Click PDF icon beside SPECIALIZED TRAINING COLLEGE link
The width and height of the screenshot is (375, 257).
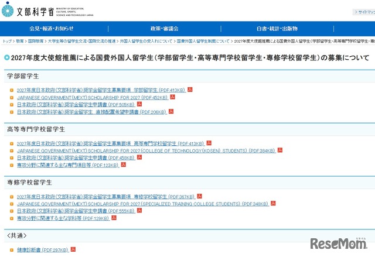coord(273,203)
